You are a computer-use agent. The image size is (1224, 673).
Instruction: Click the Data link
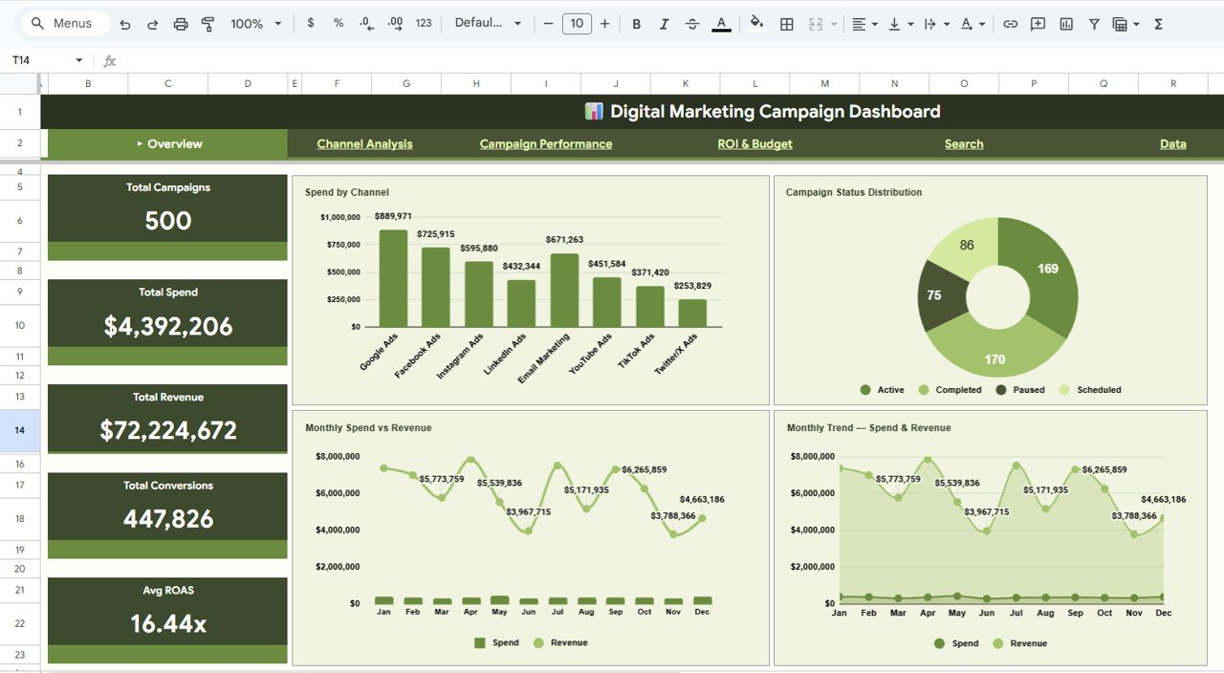coord(1172,143)
